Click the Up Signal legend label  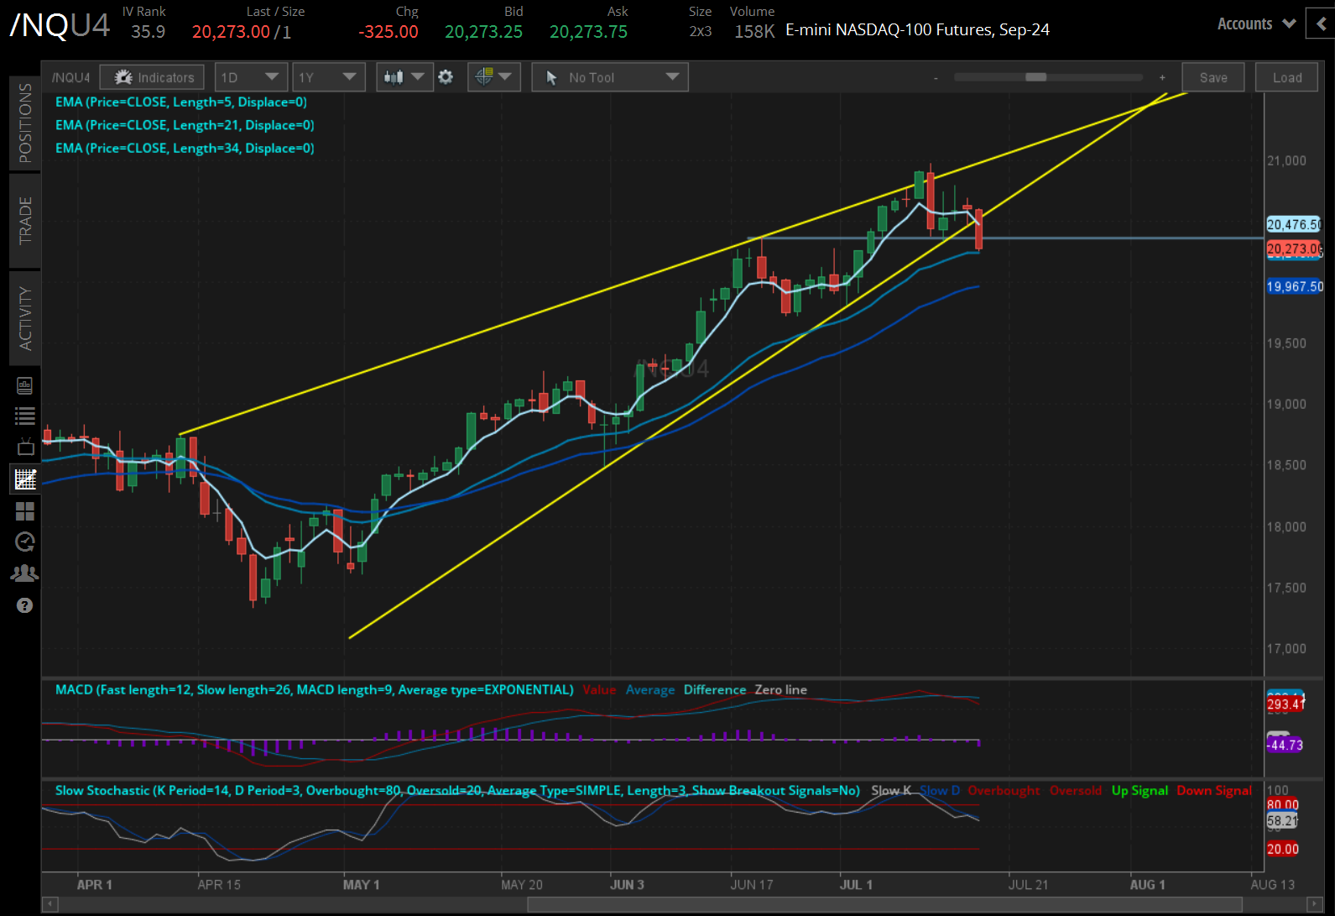(x=1139, y=790)
